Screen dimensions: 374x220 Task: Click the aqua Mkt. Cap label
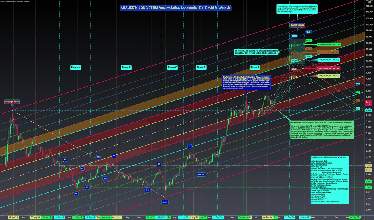coord(329,60)
